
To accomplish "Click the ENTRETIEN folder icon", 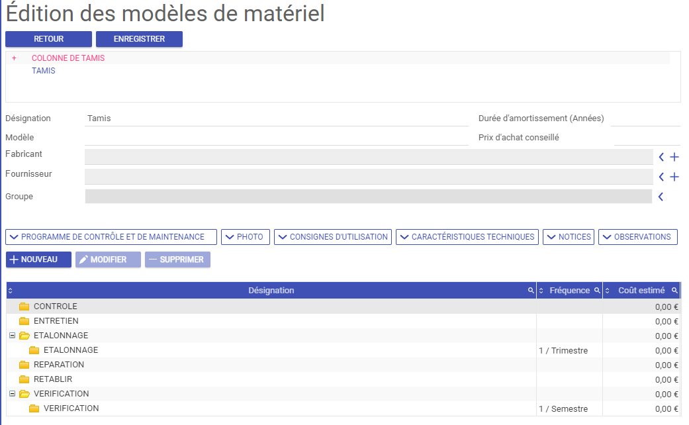I will pyautogui.click(x=24, y=321).
